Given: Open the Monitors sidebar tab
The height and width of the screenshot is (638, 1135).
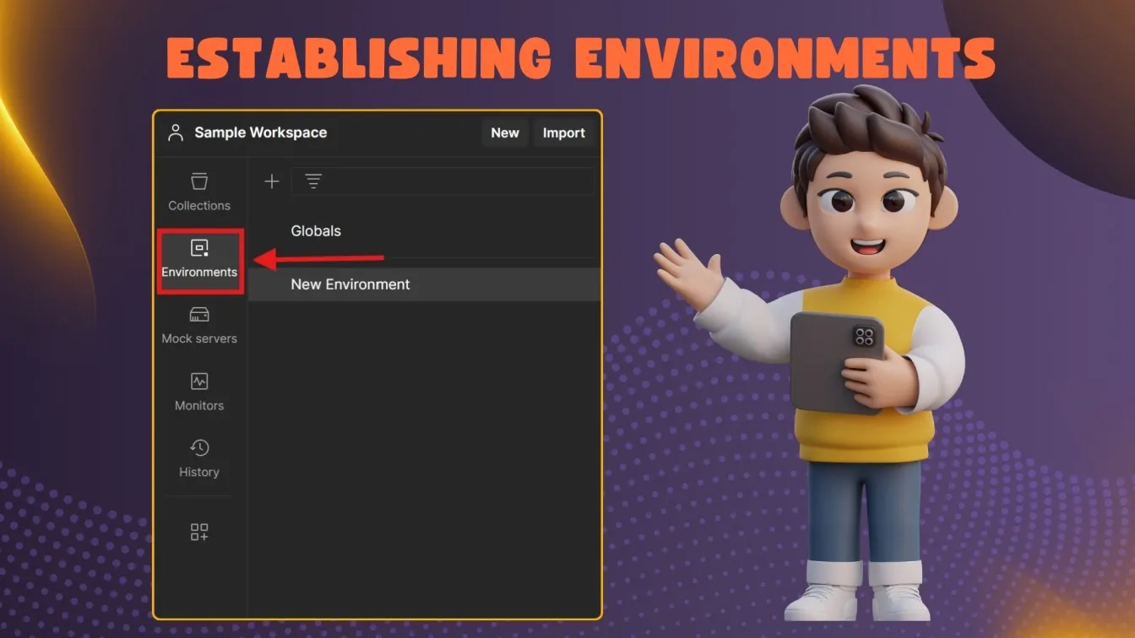Looking at the screenshot, I should coord(199,392).
